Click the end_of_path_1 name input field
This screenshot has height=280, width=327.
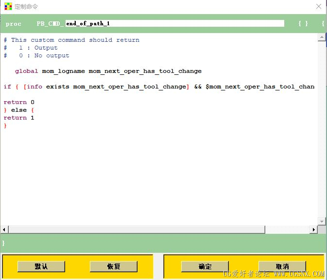click(x=175, y=23)
